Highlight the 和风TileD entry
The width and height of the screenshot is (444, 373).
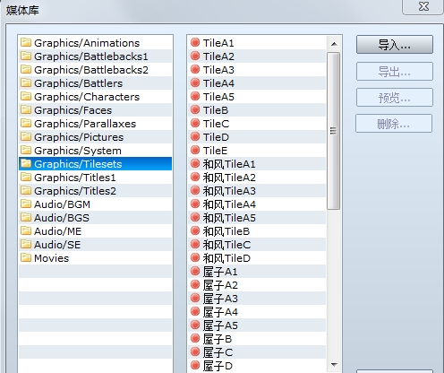257,258
